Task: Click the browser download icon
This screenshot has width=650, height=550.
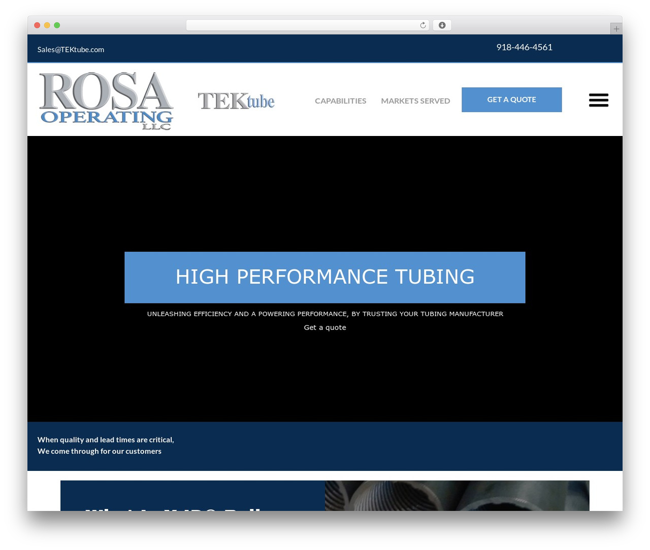Action: pyautogui.click(x=442, y=25)
